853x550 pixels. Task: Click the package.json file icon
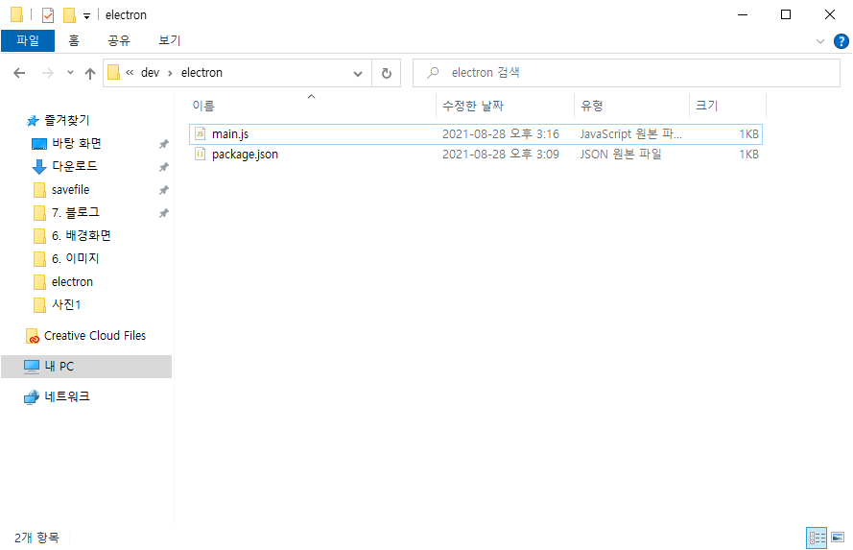pos(201,155)
